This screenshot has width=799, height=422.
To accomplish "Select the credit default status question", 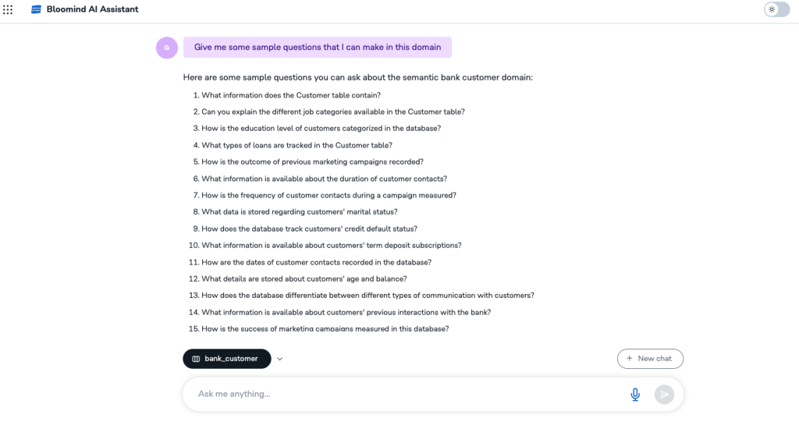I will 309,229.
